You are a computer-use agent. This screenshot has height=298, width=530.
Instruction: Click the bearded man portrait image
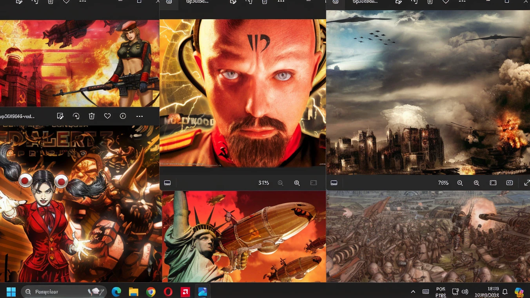click(x=243, y=93)
